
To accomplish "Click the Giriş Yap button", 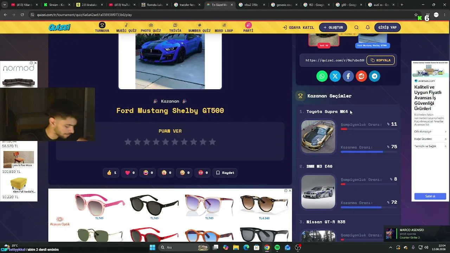I will (387, 27).
